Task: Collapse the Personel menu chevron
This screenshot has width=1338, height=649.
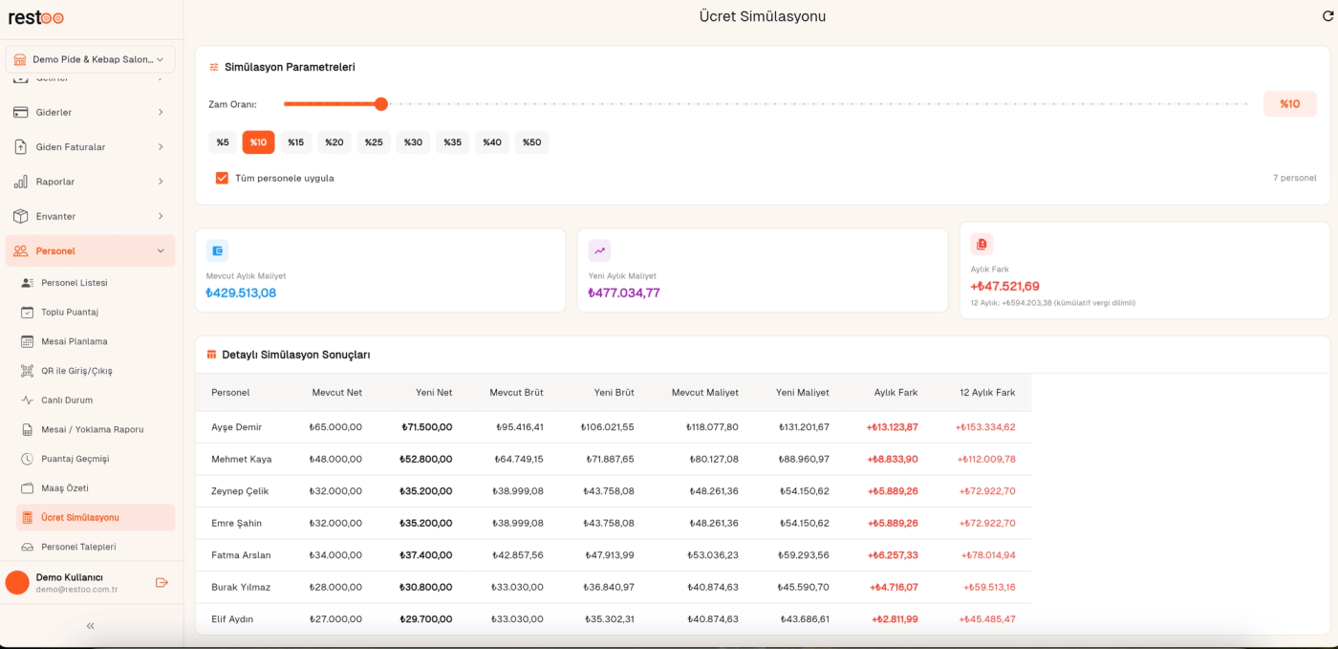Action: click(161, 251)
